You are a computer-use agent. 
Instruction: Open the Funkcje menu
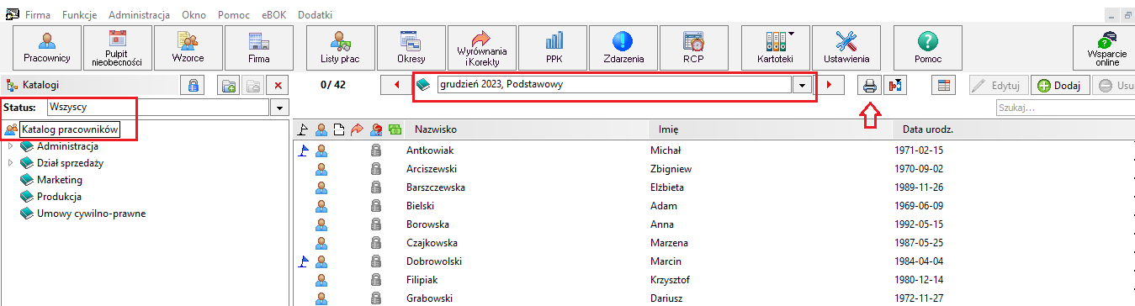pyautogui.click(x=81, y=15)
